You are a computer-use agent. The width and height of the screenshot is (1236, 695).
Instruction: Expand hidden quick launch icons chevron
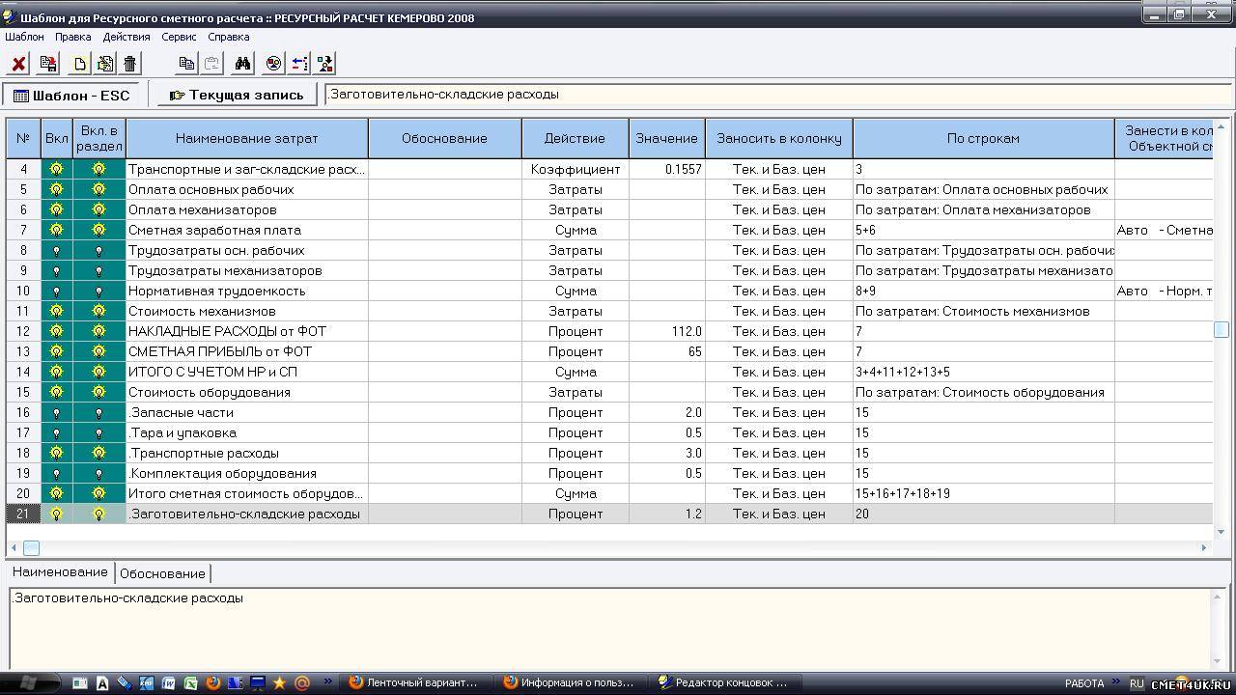click(328, 681)
